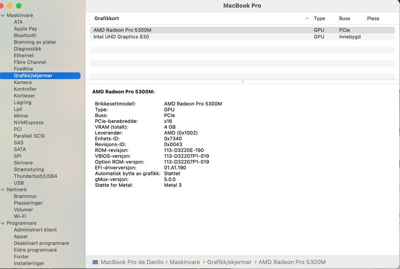Select Kontroller in the sidebar
The image size is (400, 269).
click(x=25, y=89)
